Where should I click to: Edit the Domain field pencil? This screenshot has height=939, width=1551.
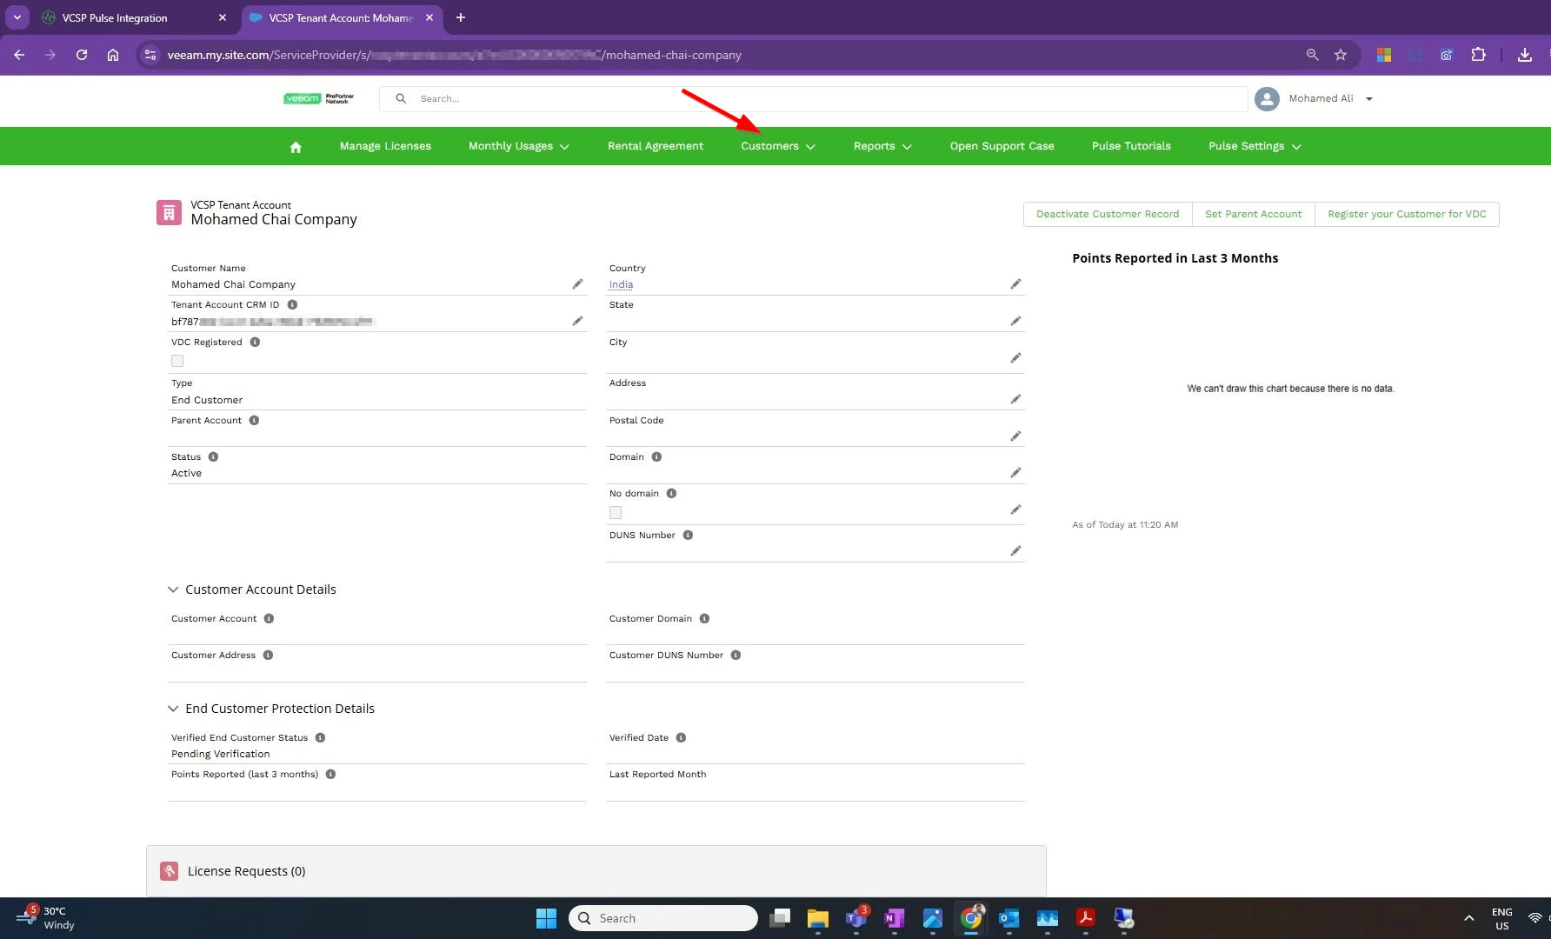coord(1015,473)
